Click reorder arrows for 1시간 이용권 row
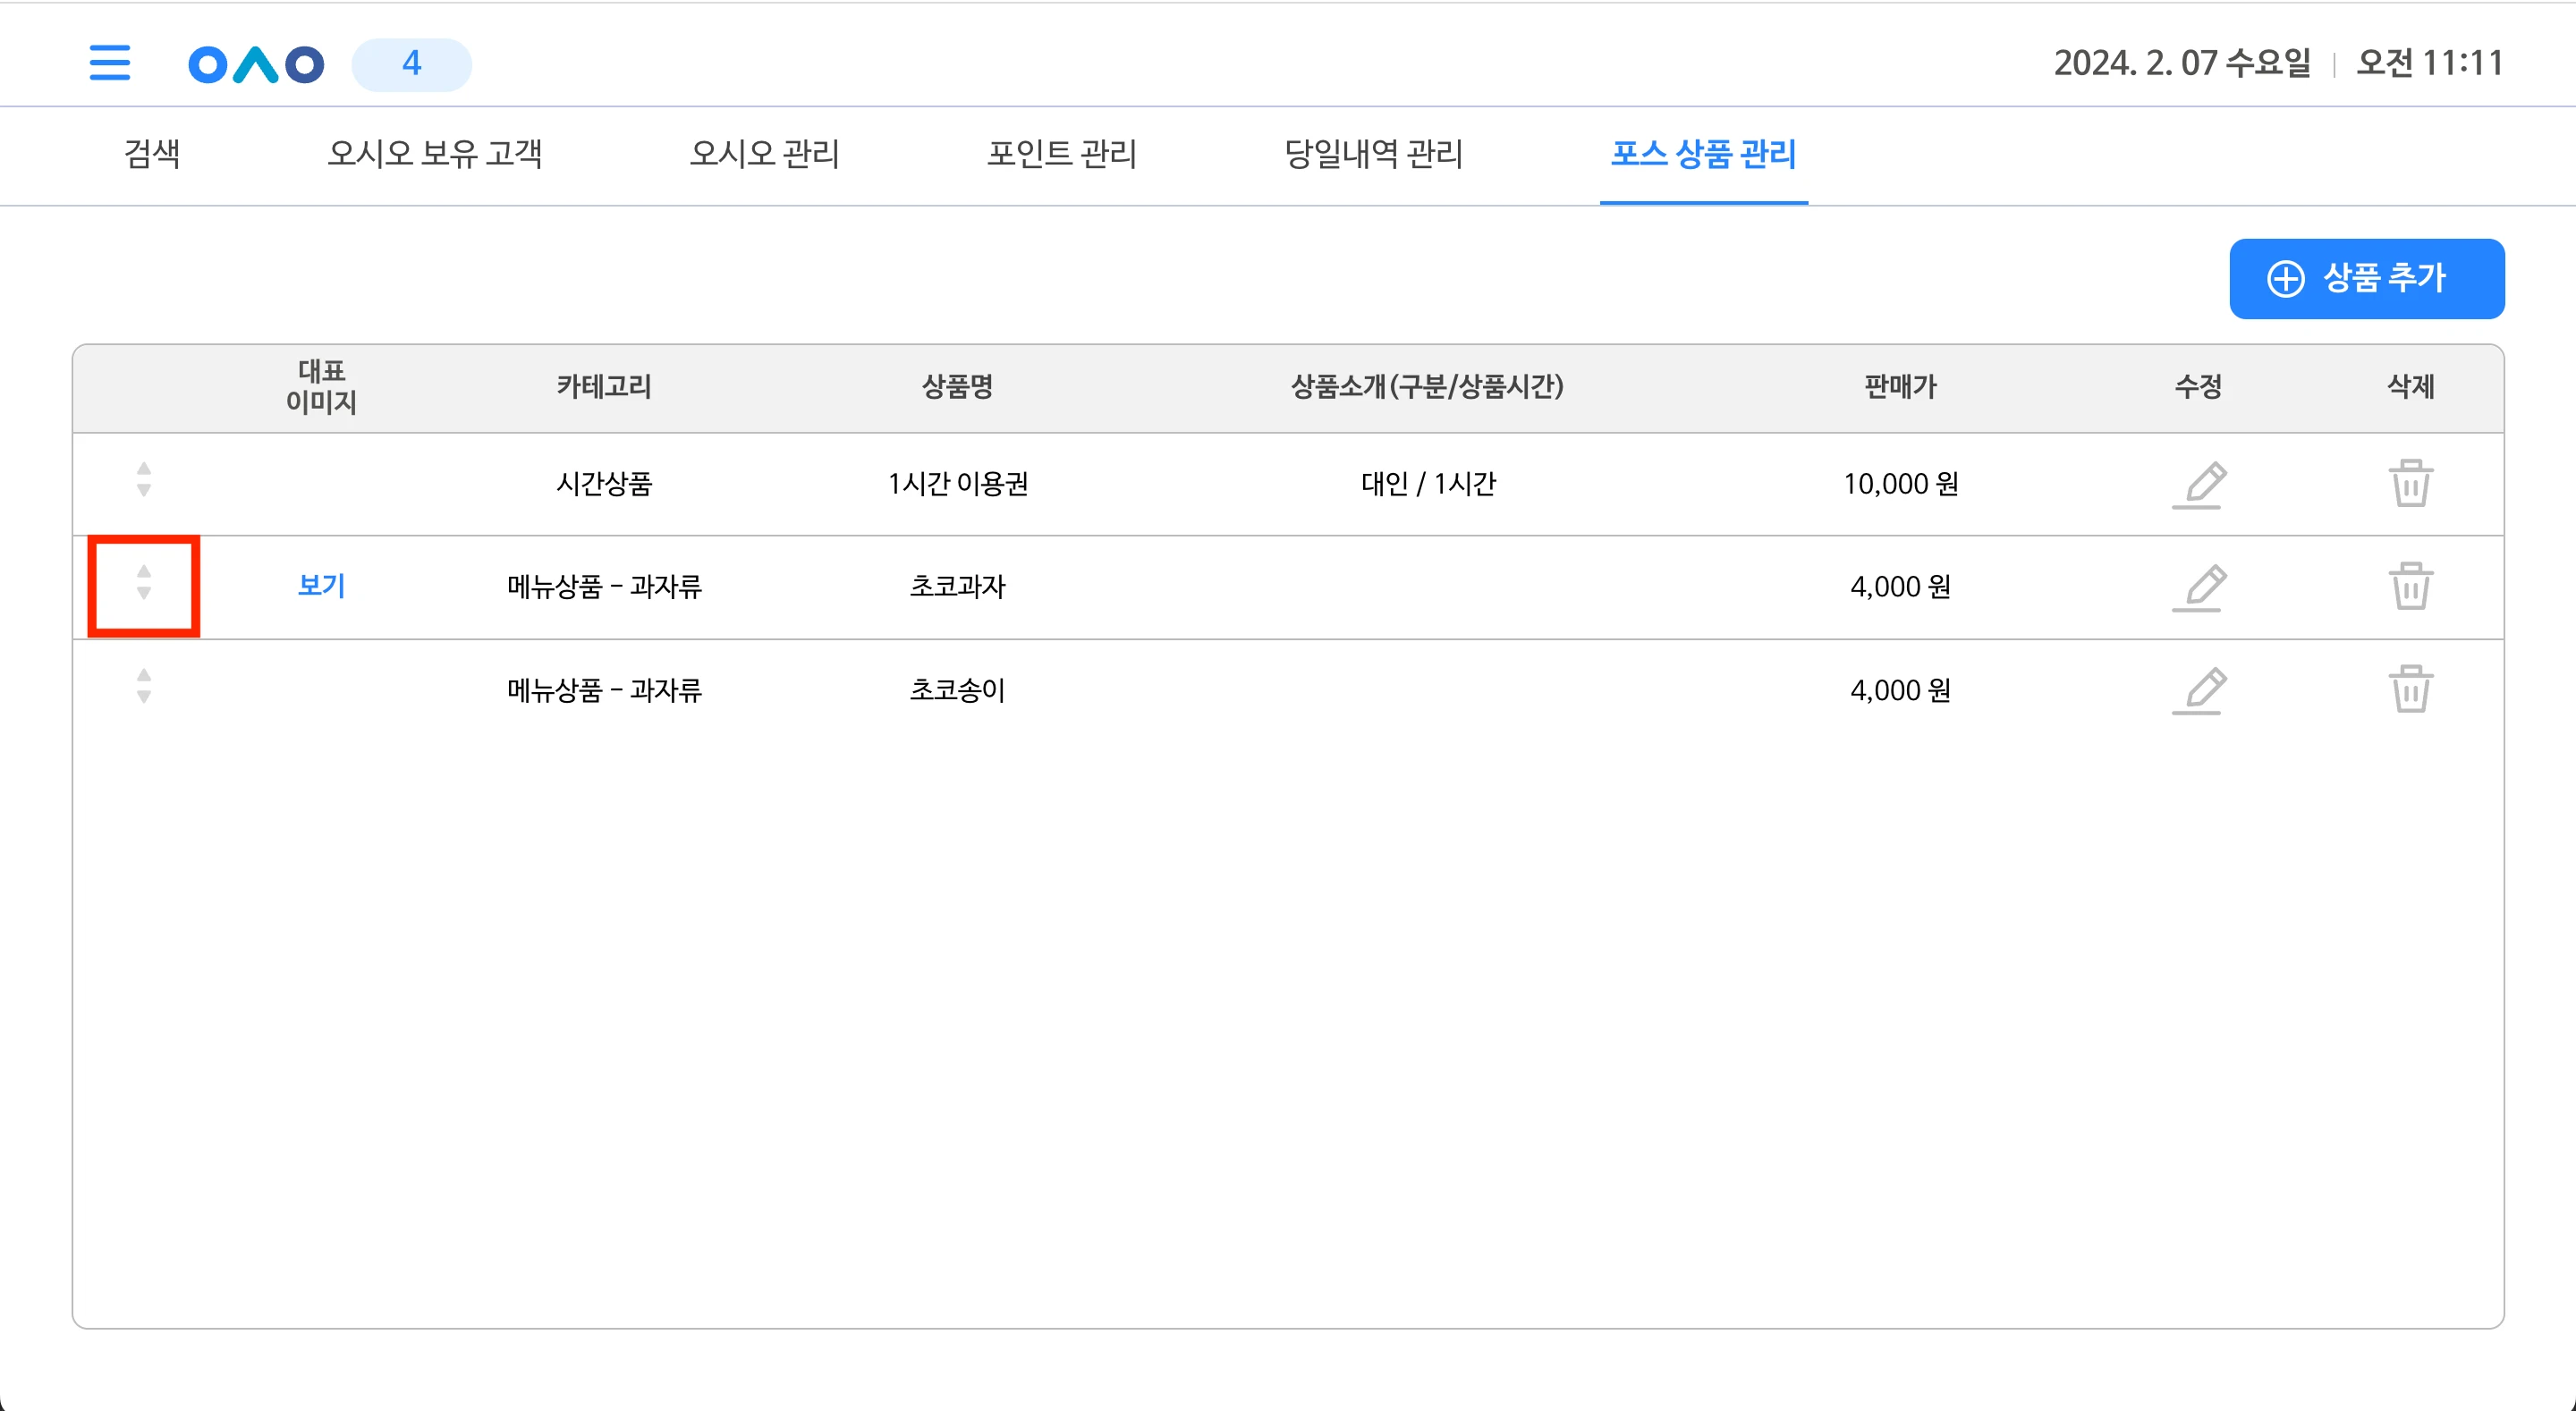Screen dimensions: 2576x1411 tap(144, 479)
